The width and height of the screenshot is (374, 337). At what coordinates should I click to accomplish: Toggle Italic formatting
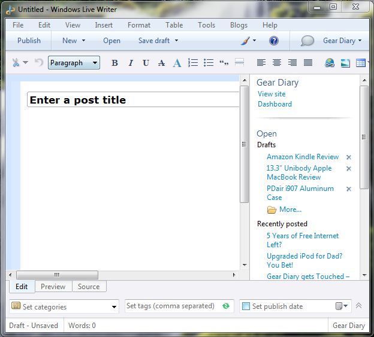click(x=131, y=63)
